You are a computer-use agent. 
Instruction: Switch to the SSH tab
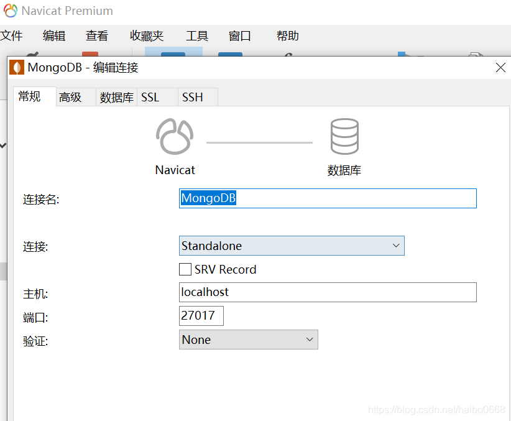pos(196,97)
